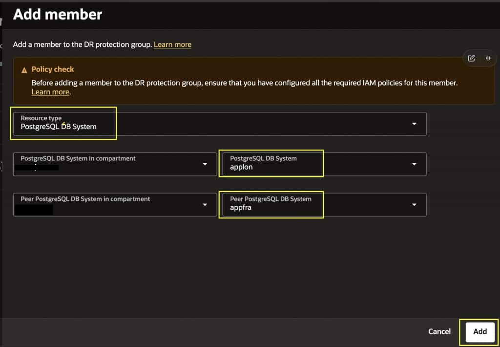Open the Peer PostgreSQL DB System appfra dropdown
The image size is (500, 347).
pos(324,205)
